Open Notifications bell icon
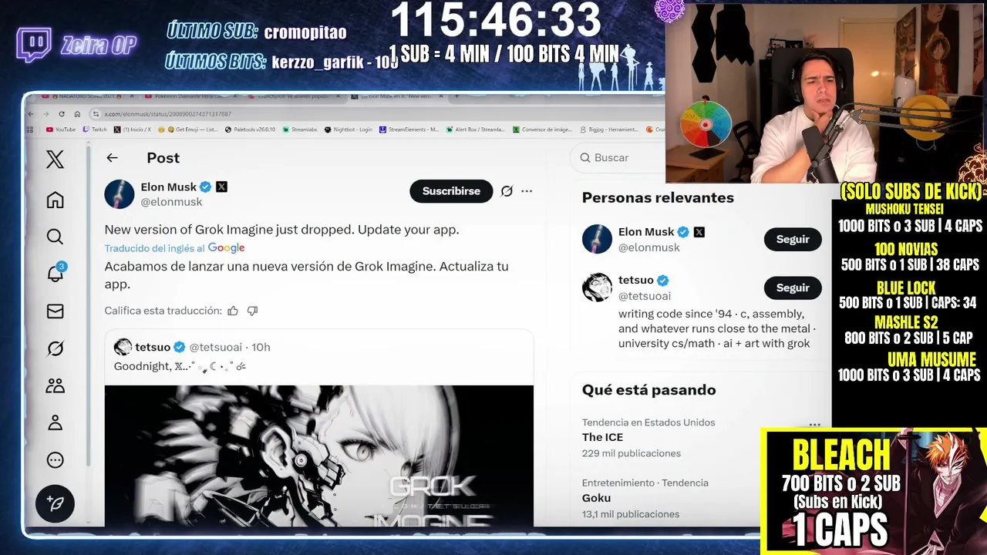 click(x=55, y=273)
